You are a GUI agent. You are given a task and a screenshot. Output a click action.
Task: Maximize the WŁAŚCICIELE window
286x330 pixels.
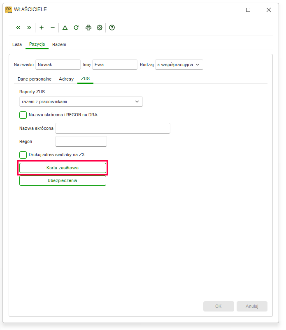pyautogui.click(x=248, y=10)
